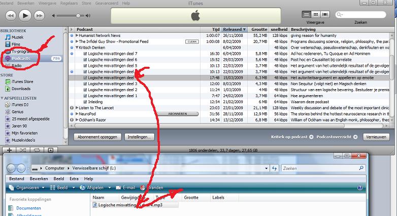This screenshot has width=397, height=216.
Task: Open podcast Instellingen
Action: [139, 137]
